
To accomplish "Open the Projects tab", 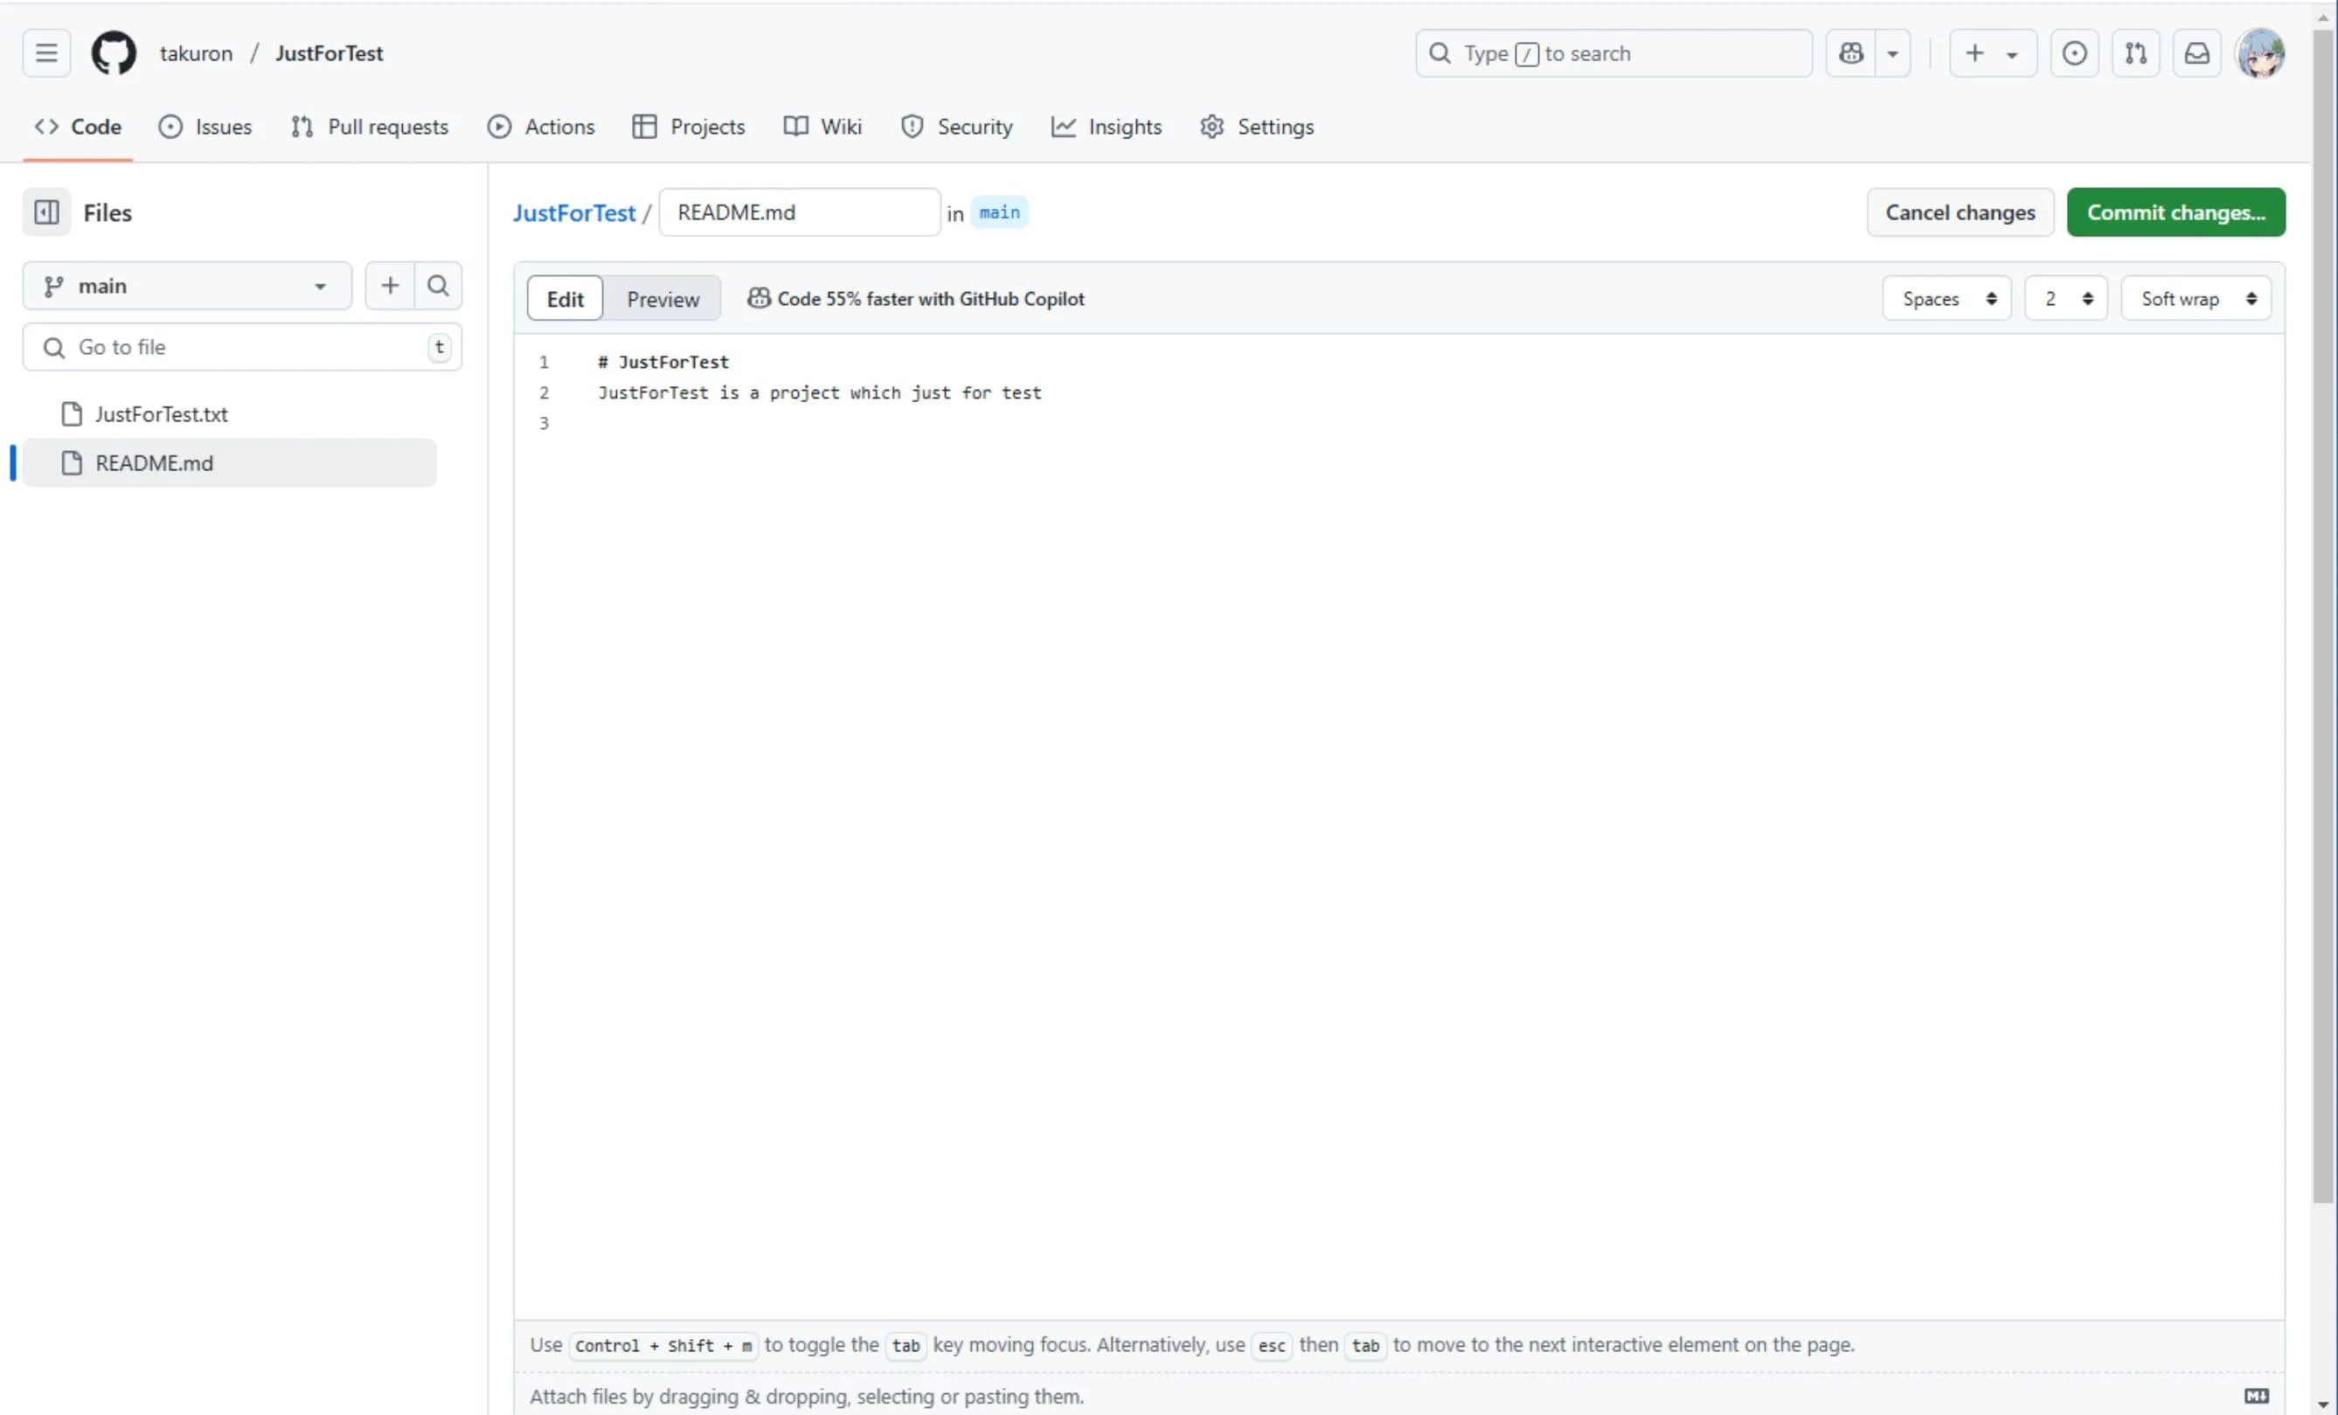I will click(x=689, y=126).
